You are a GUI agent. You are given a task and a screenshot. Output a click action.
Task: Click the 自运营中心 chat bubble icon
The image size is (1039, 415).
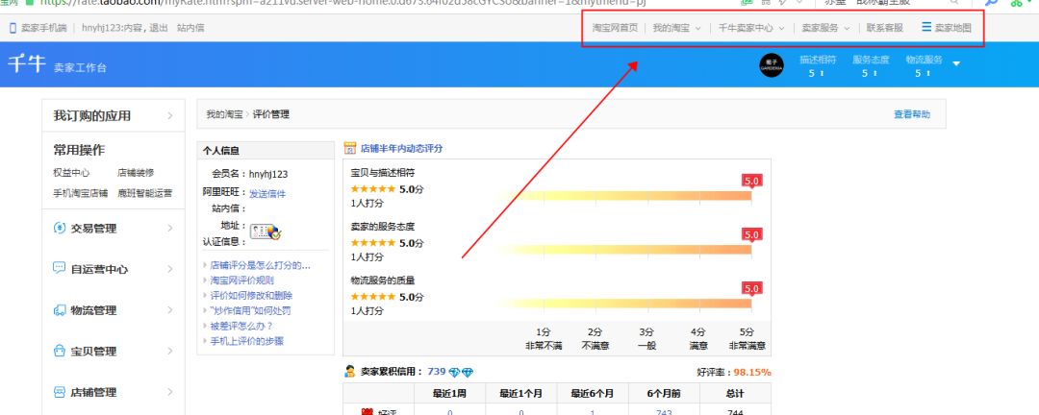tap(60, 269)
